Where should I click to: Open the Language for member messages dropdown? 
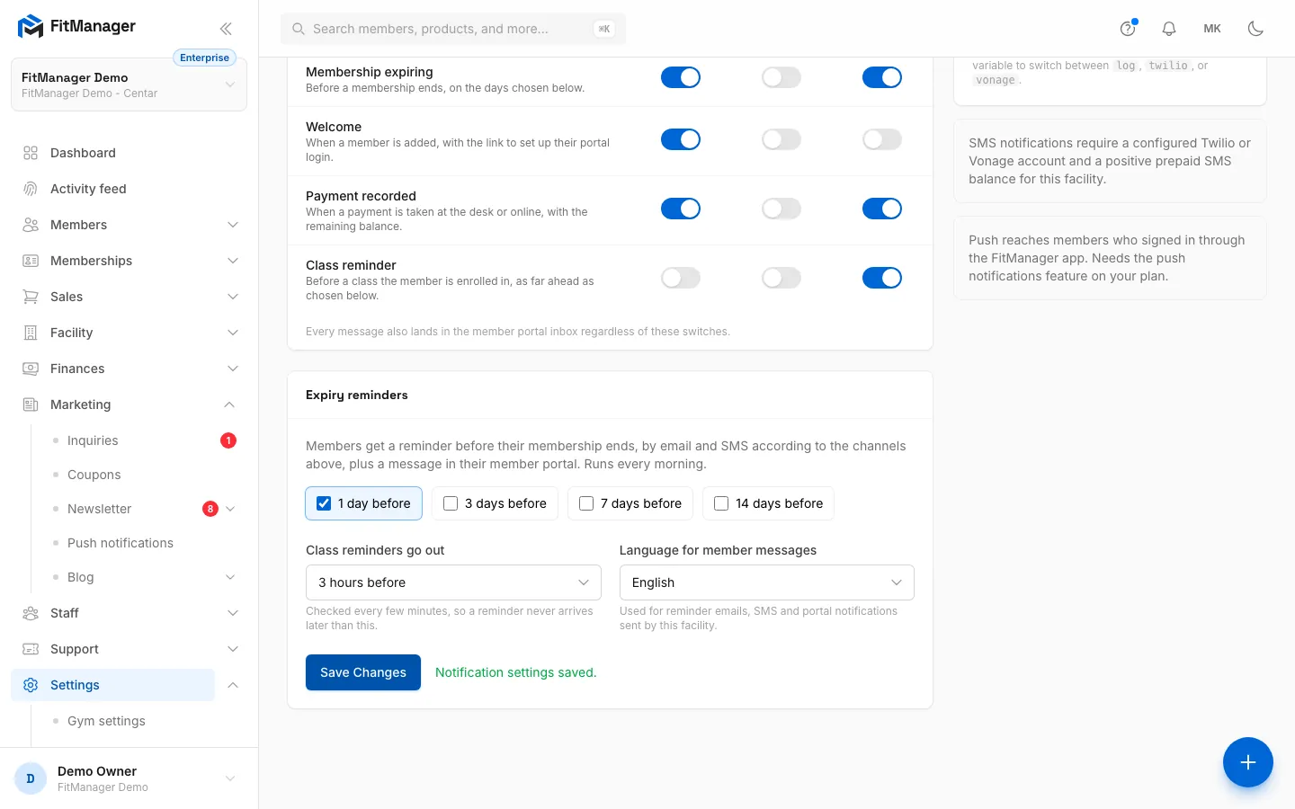pyautogui.click(x=767, y=582)
